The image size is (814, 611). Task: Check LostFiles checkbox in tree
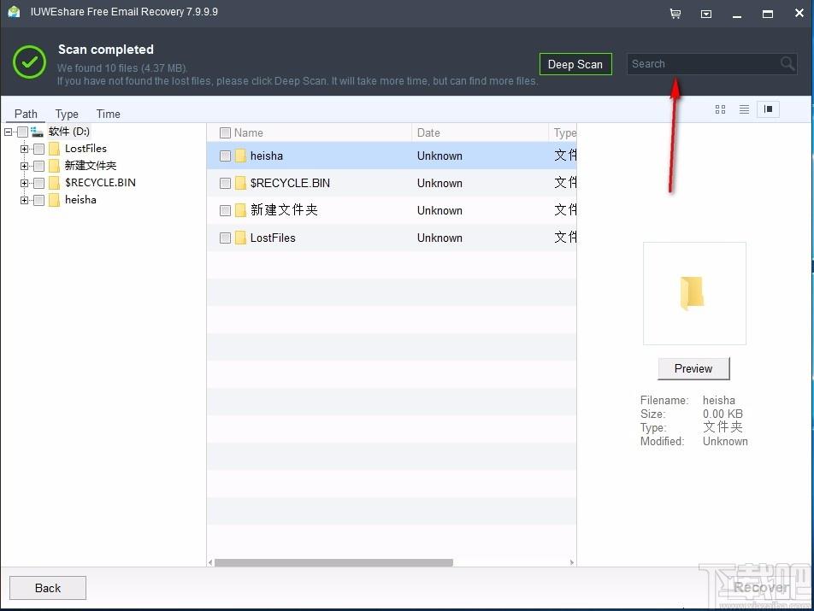pos(39,149)
